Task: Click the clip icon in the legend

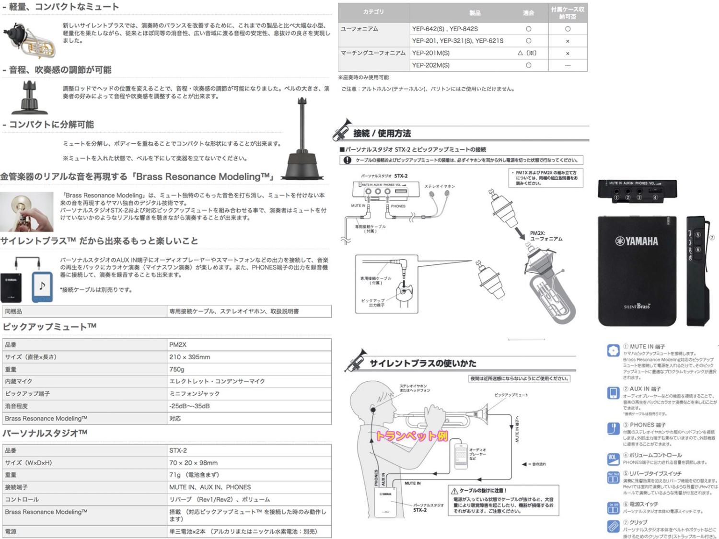Action: coord(613,526)
